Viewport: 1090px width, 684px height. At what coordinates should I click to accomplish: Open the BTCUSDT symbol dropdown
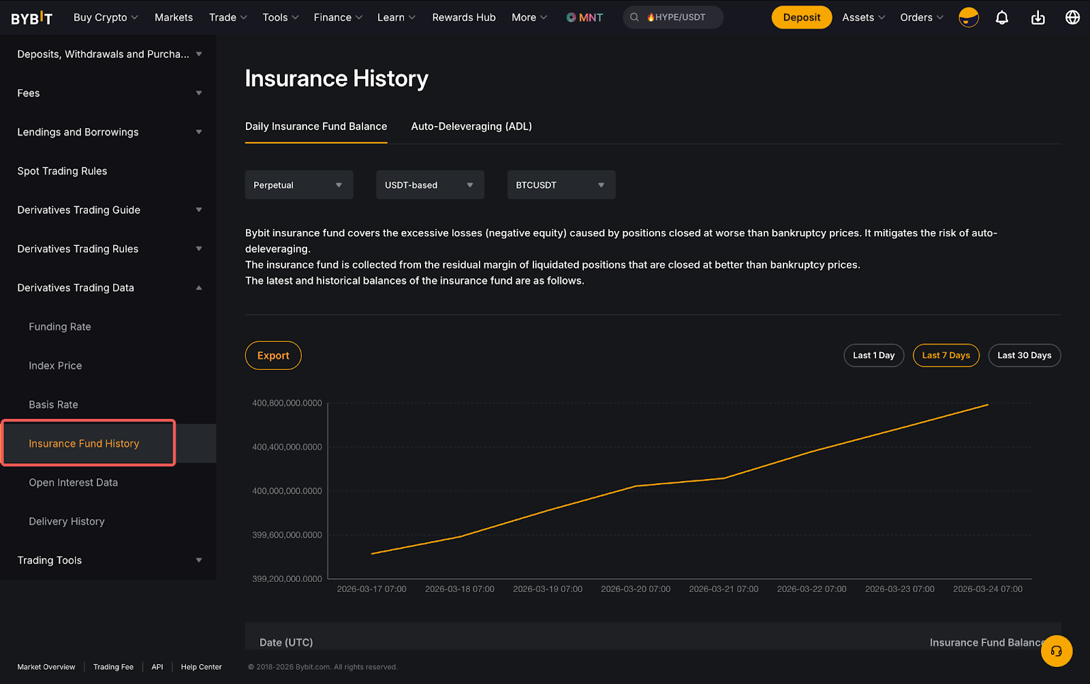(561, 185)
